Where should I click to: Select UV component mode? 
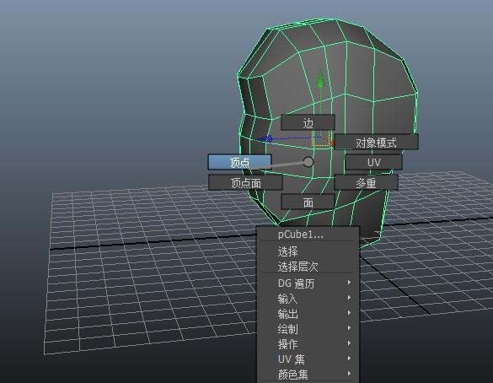373,162
